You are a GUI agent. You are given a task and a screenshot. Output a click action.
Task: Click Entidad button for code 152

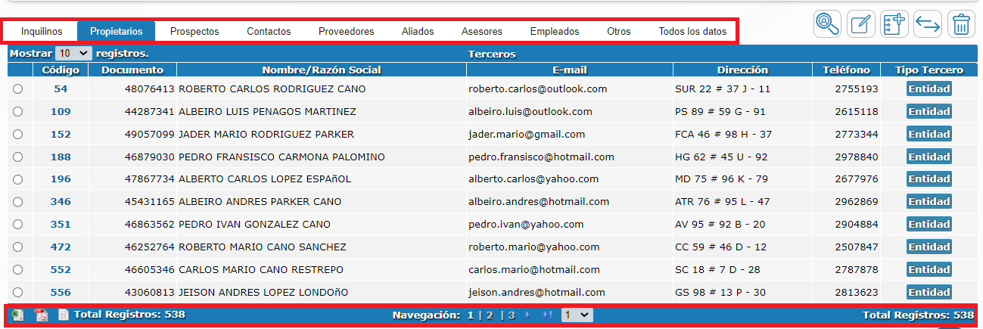coord(929,135)
